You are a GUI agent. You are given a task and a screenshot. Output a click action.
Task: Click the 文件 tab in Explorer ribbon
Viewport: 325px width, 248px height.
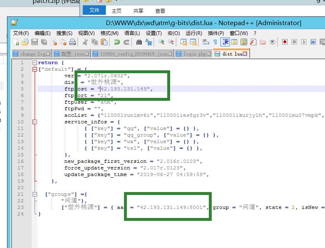(x=94, y=11)
